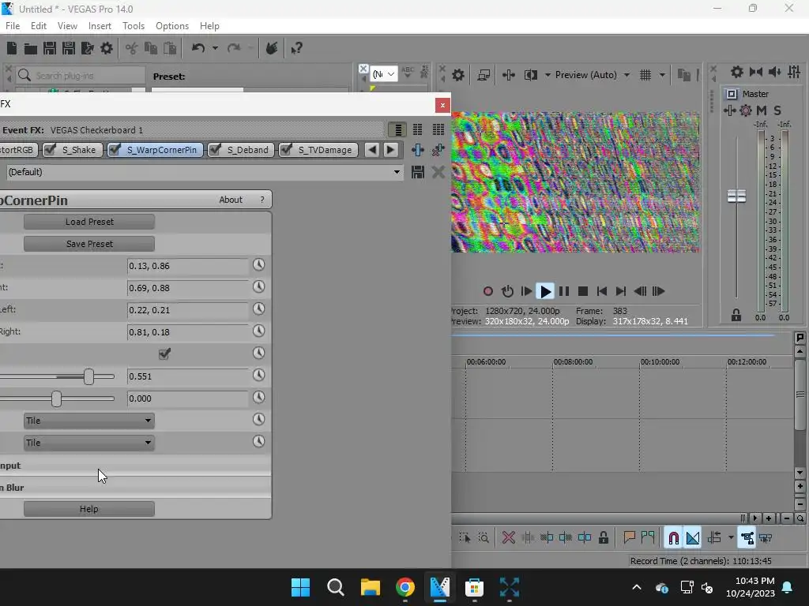Viewport: 809px width, 606px height.
Task: Click the Insert Marker icon
Action: pos(629,538)
